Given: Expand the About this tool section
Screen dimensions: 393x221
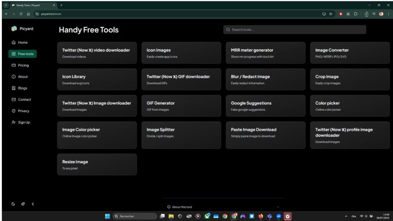Looking at the screenshot, I should pos(223,207).
